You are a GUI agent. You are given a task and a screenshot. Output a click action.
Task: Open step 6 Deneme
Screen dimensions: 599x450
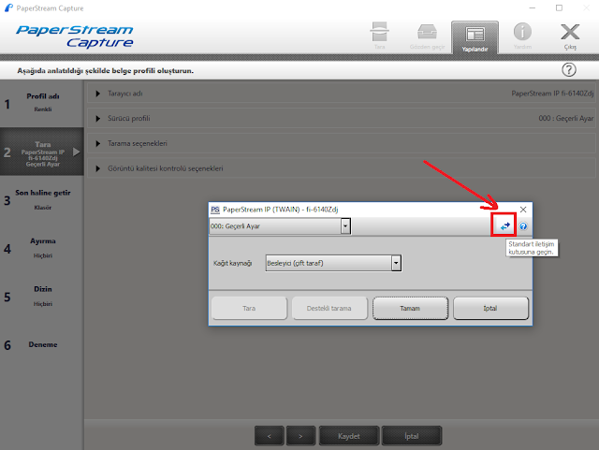(x=41, y=344)
